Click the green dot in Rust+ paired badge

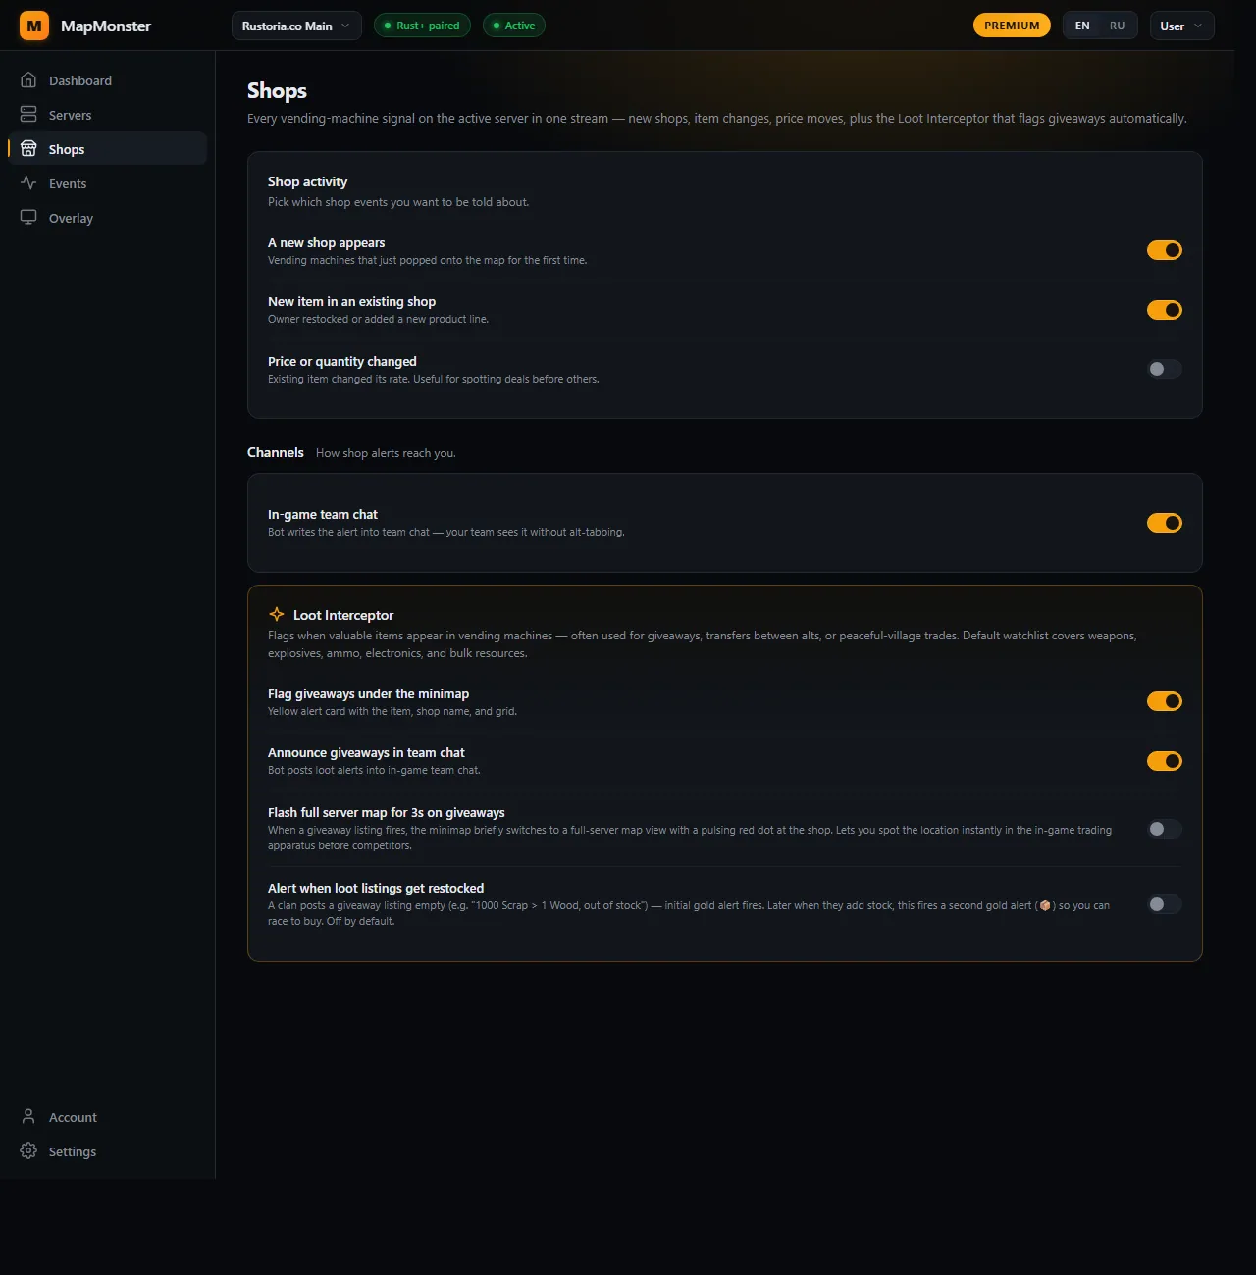click(388, 25)
